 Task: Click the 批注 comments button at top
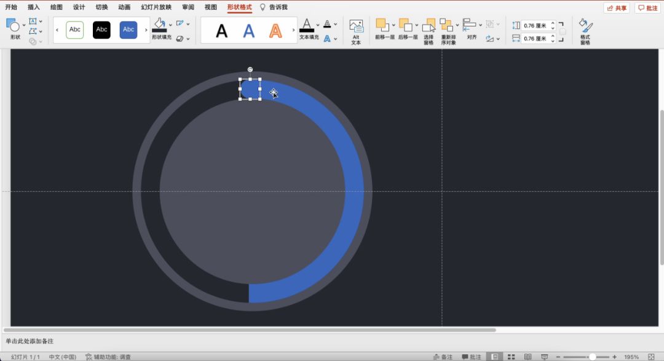point(647,8)
